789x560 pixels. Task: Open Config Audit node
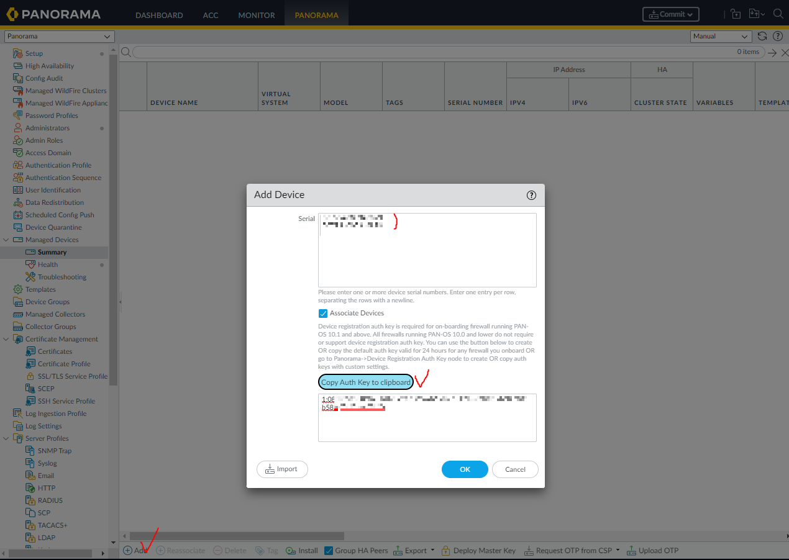pos(44,78)
